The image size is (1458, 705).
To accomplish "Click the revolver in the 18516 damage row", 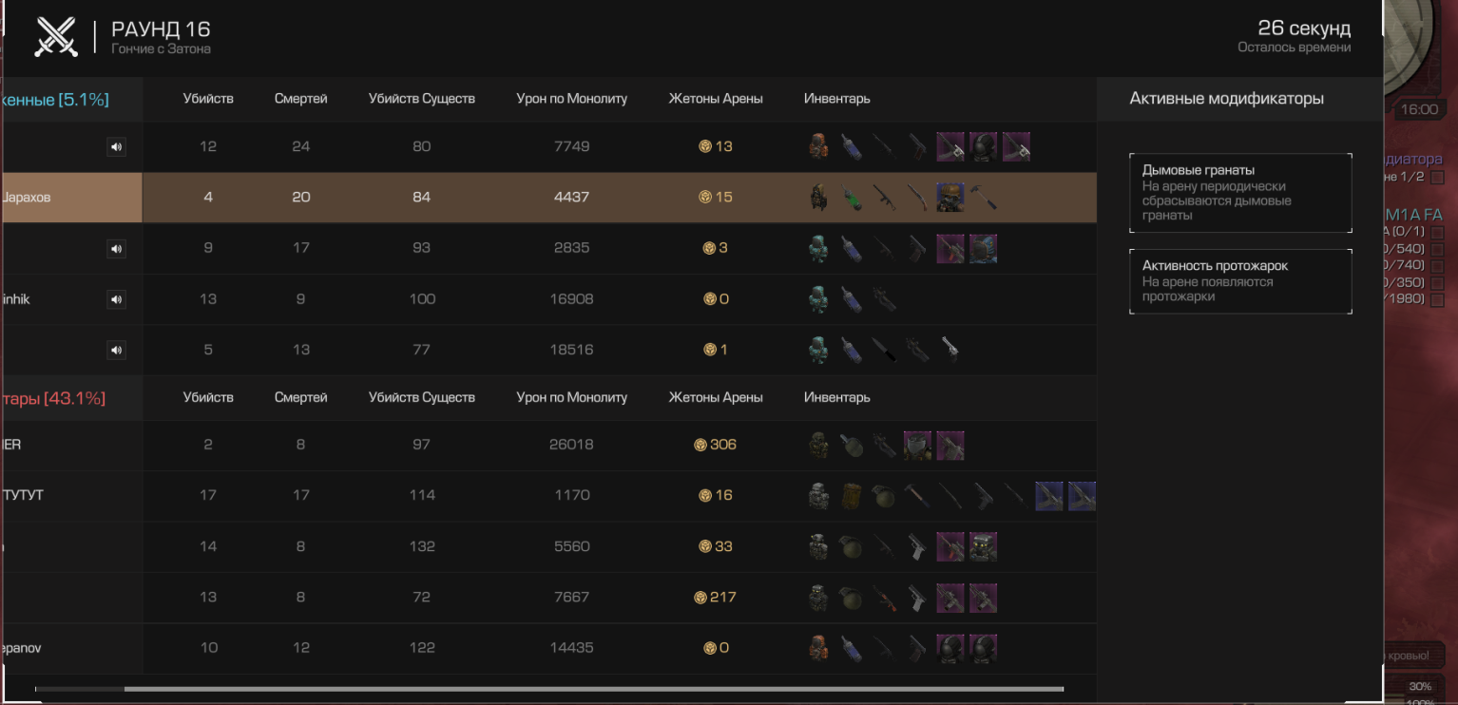I will 950,350.
